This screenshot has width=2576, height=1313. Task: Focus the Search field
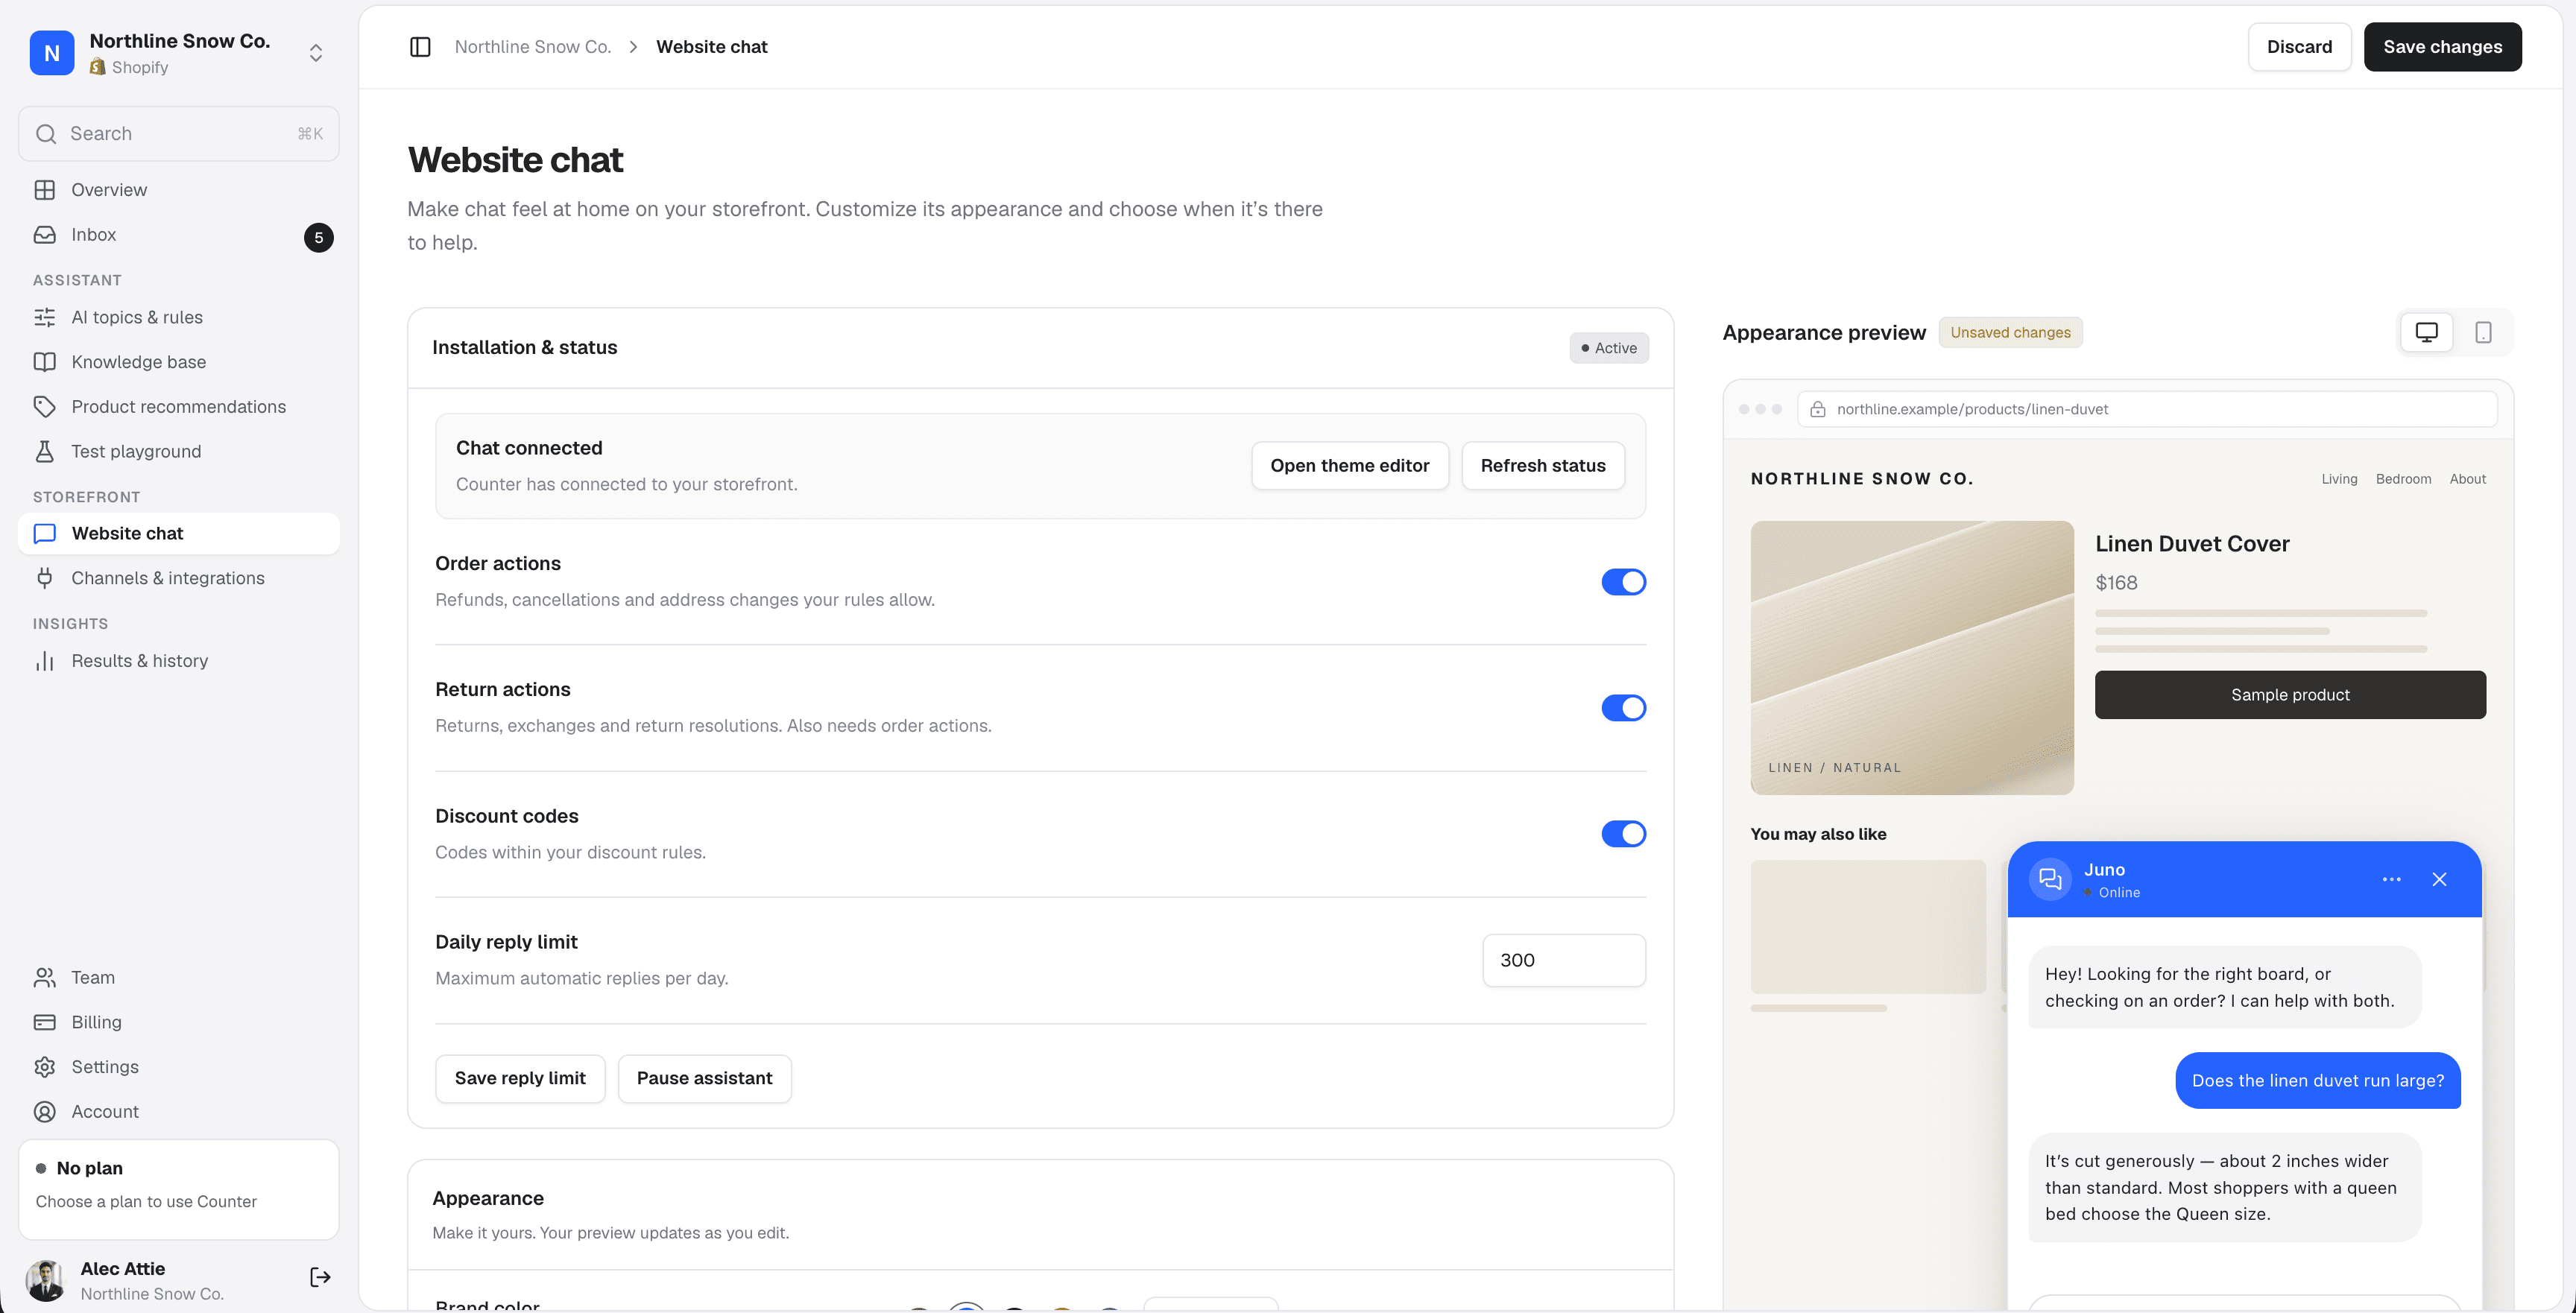tap(179, 134)
